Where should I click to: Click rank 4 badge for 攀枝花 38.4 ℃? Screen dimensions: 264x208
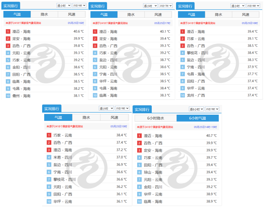click(x=183, y=53)
